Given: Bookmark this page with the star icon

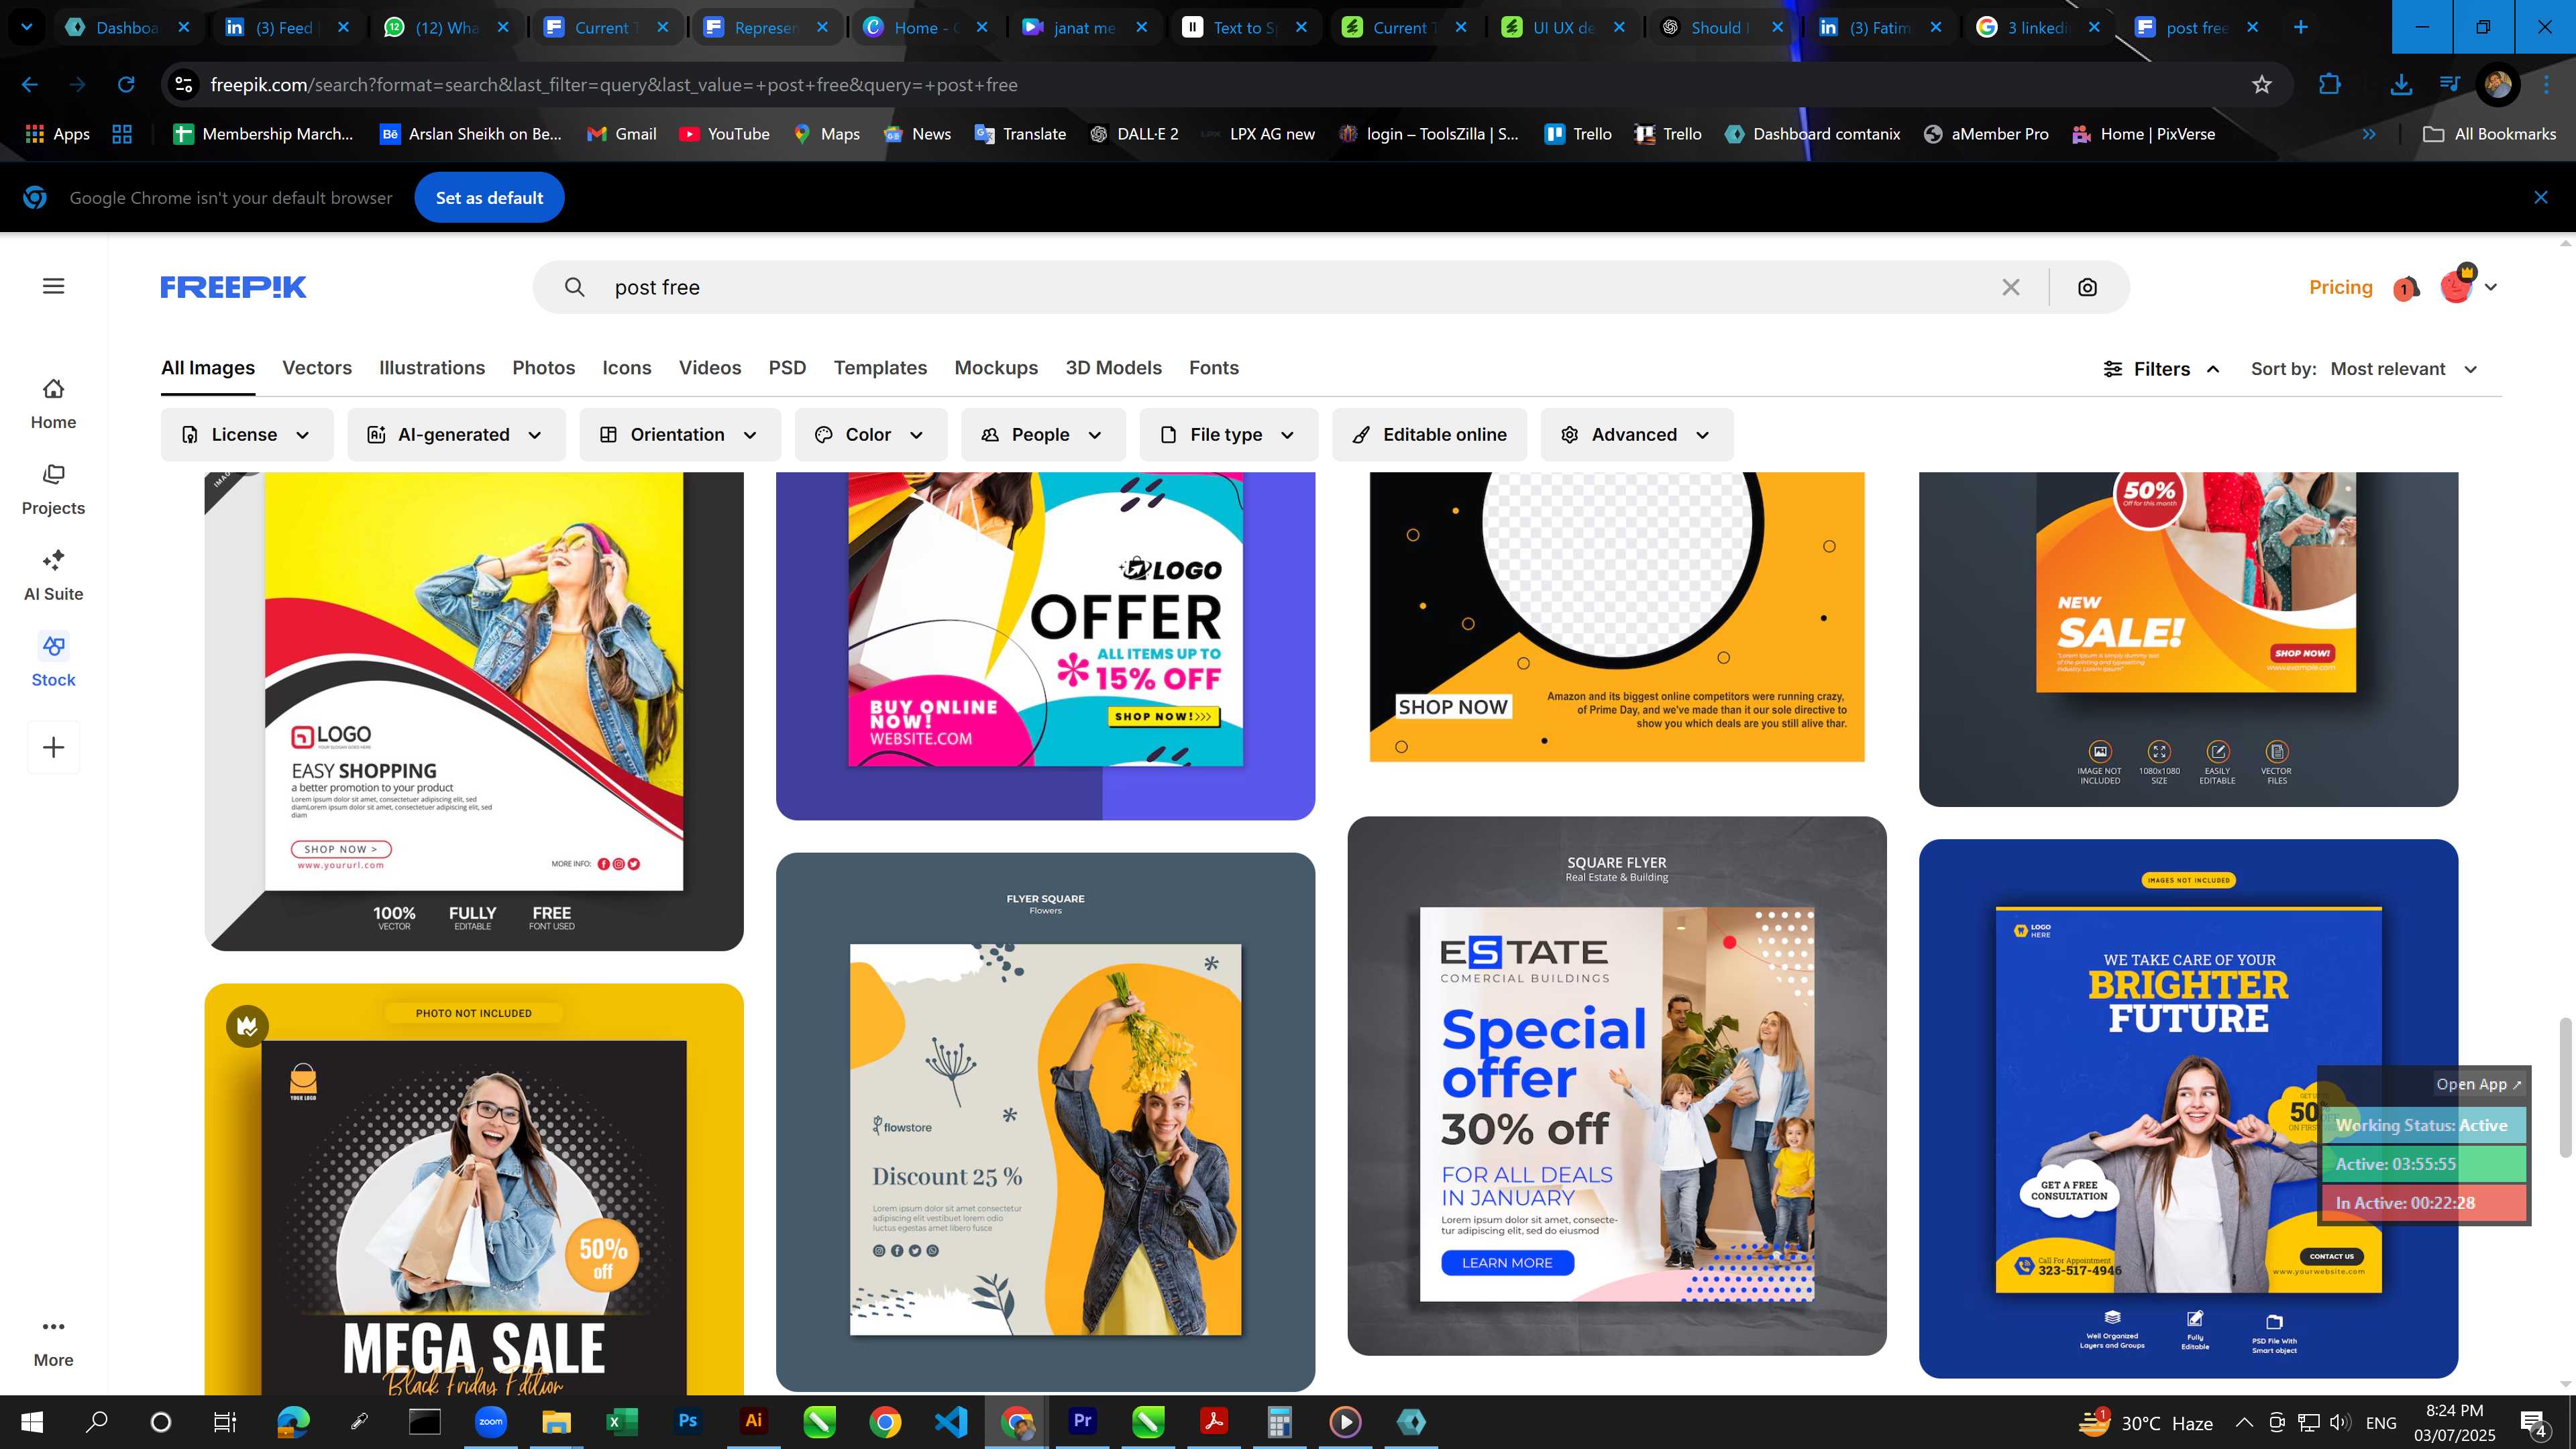Looking at the screenshot, I should point(2262,85).
